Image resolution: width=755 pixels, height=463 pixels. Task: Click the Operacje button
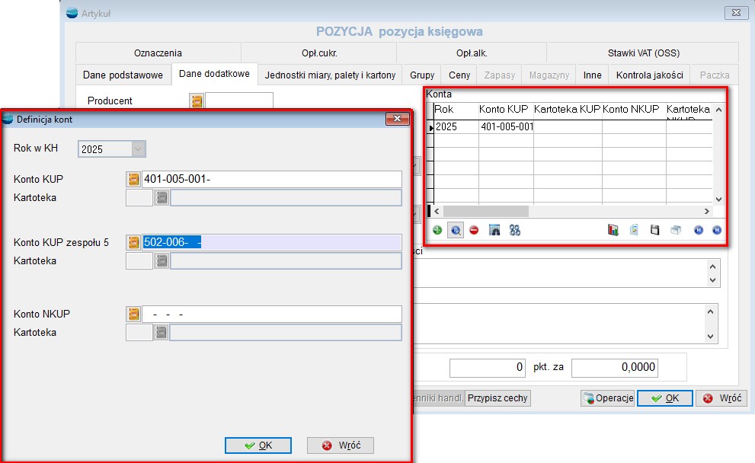608,398
